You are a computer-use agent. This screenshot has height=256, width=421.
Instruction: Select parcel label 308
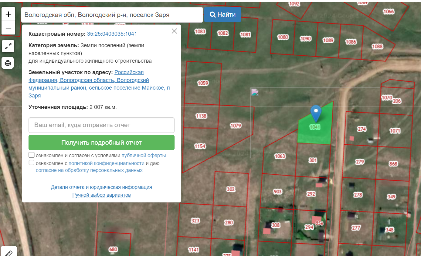click(276, 225)
